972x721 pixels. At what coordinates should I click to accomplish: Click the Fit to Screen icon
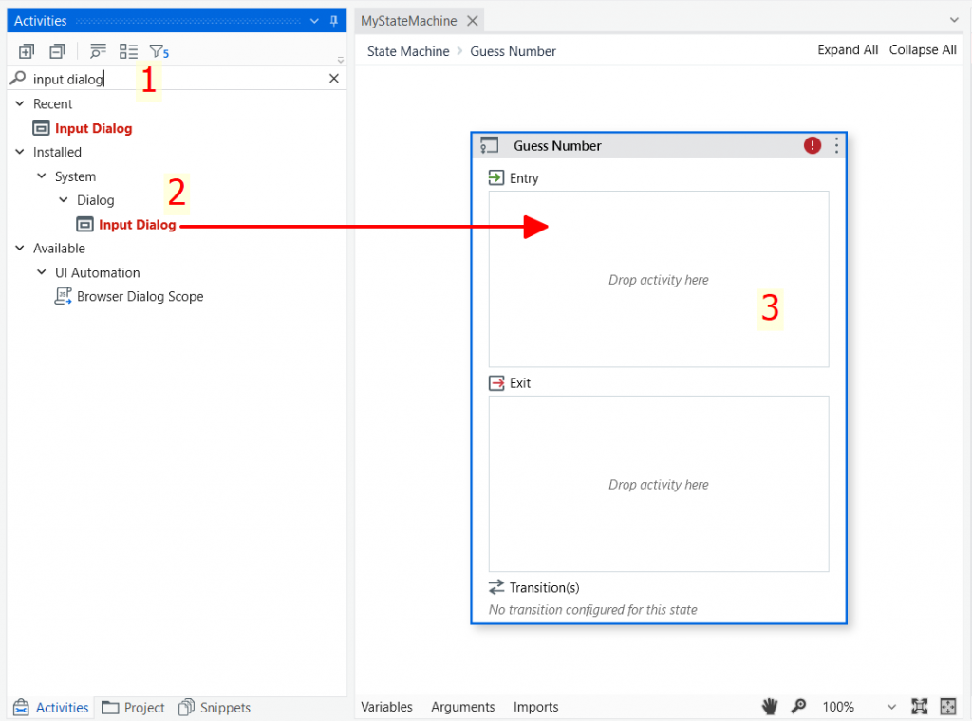pos(919,706)
